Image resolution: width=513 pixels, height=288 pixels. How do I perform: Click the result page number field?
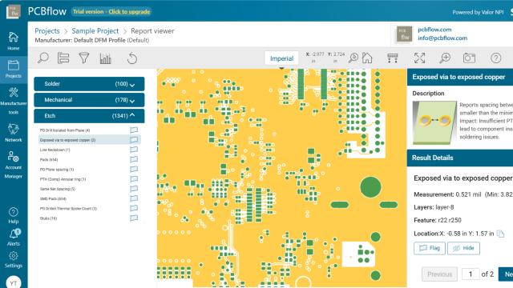(471, 274)
